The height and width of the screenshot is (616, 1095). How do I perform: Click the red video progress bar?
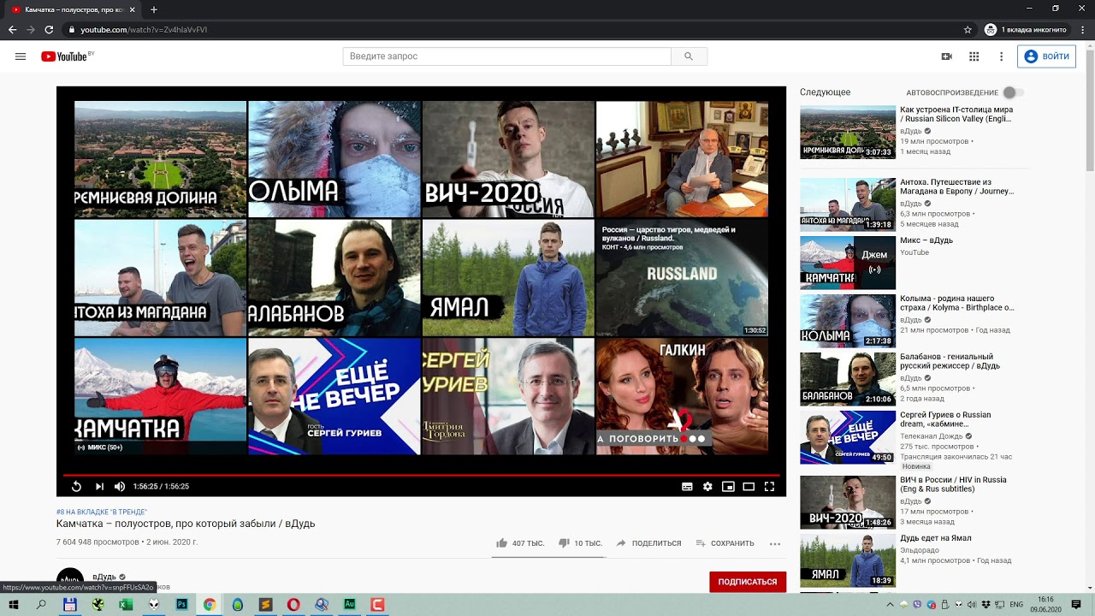pyautogui.click(x=421, y=474)
